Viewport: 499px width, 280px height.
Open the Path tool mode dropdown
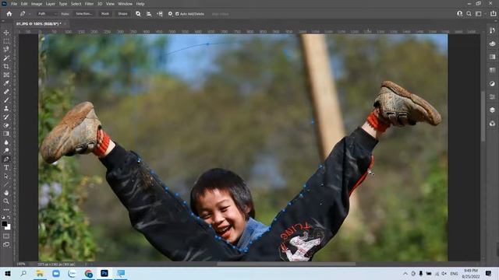[x=47, y=14]
